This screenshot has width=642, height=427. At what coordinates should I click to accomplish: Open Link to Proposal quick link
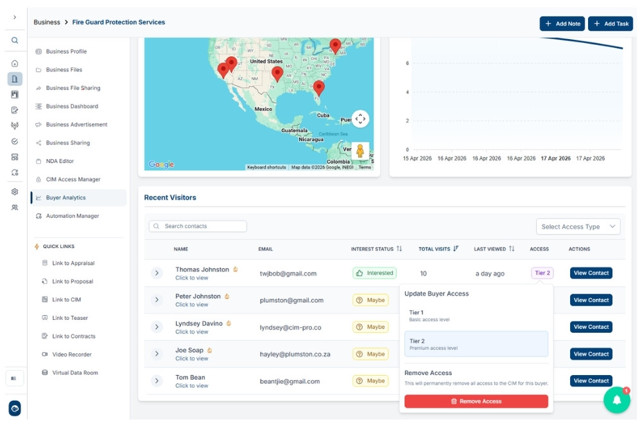click(73, 281)
